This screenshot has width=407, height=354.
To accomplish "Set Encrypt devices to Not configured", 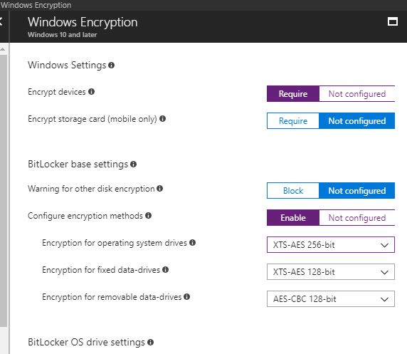I will (x=357, y=94).
